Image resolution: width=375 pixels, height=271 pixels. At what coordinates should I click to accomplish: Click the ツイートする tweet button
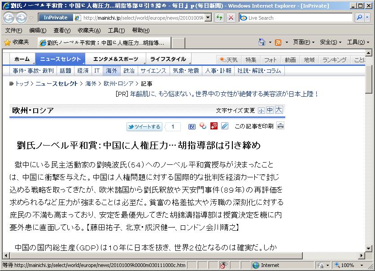(144, 127)
